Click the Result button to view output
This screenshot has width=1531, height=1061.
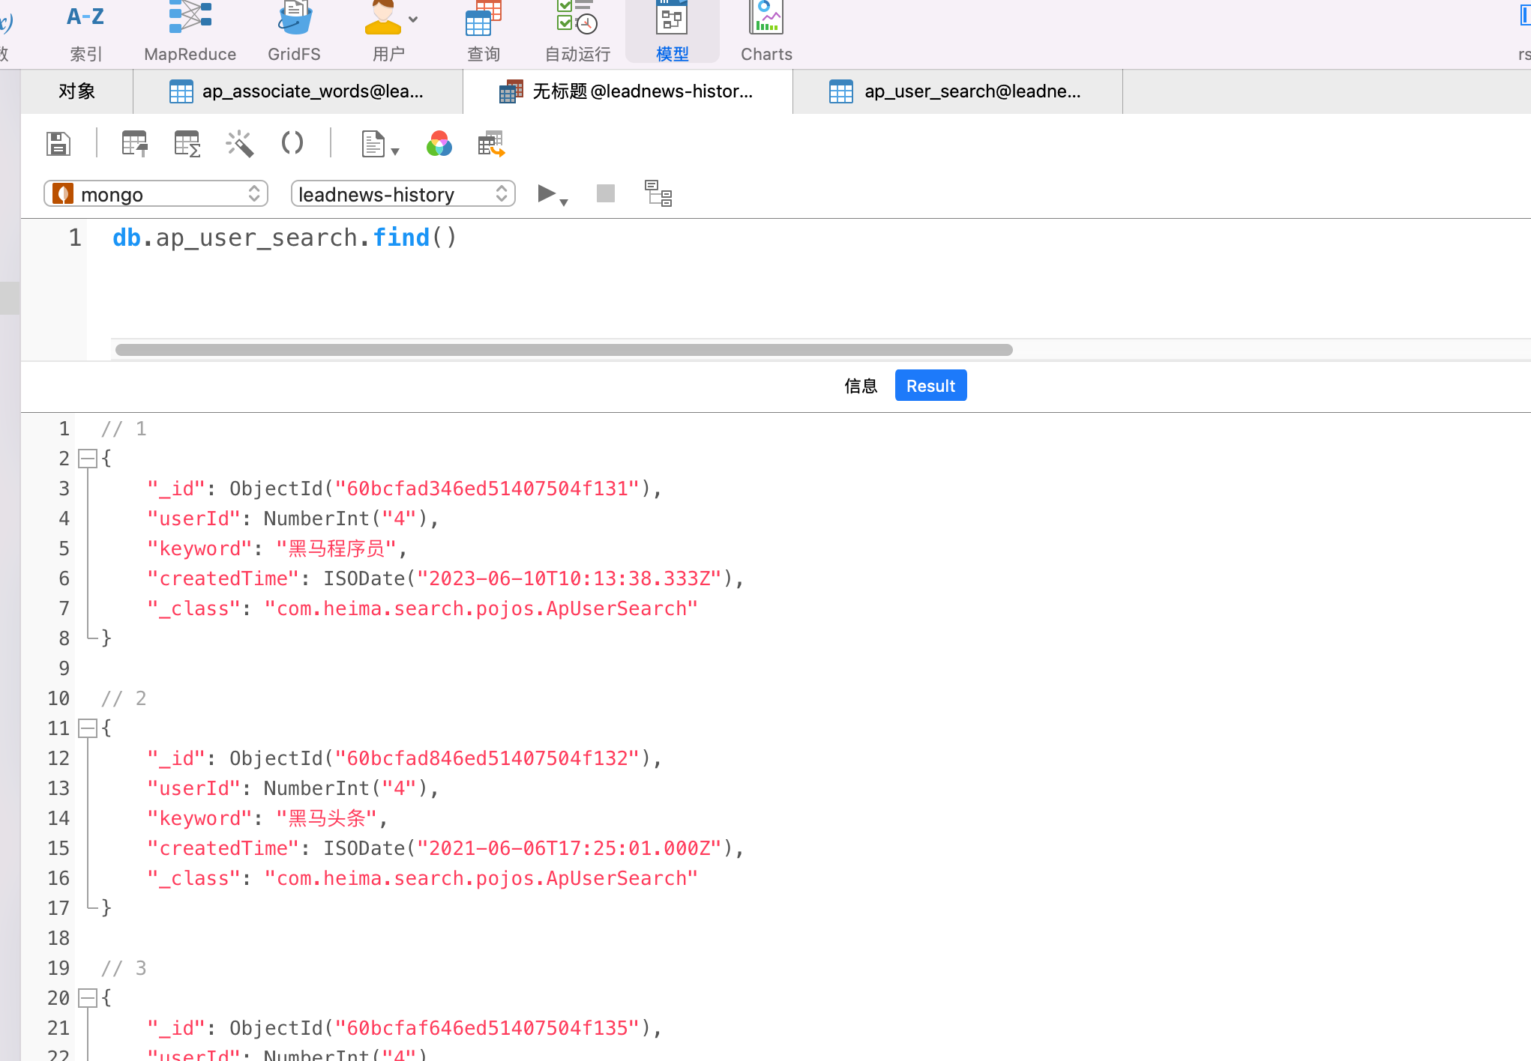coord(930,384)
